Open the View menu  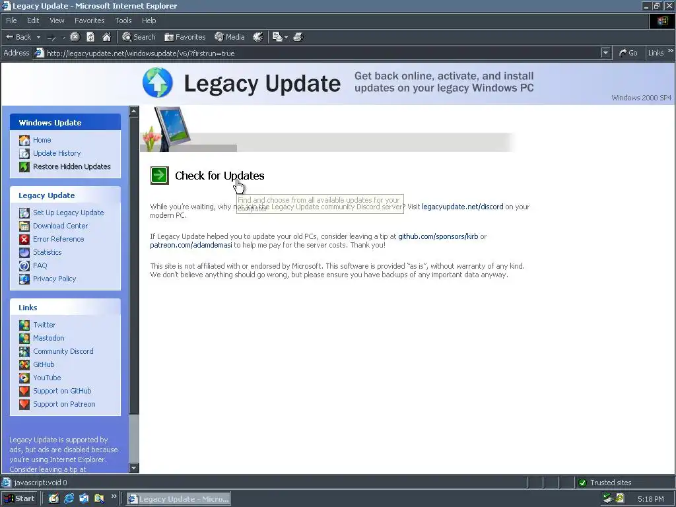coord(57,20)
